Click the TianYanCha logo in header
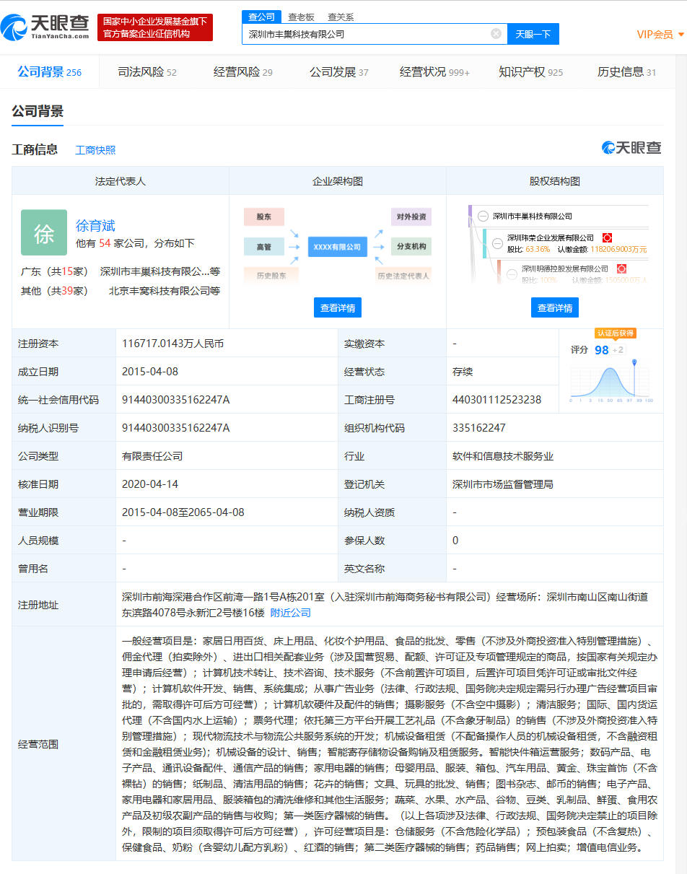Image resolution: width=687 pixels, height=874 pixels. tap(45, 27)
